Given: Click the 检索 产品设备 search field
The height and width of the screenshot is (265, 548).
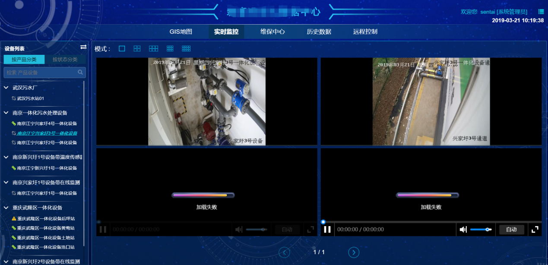Looking at the screenshot, I should [44, 73].
